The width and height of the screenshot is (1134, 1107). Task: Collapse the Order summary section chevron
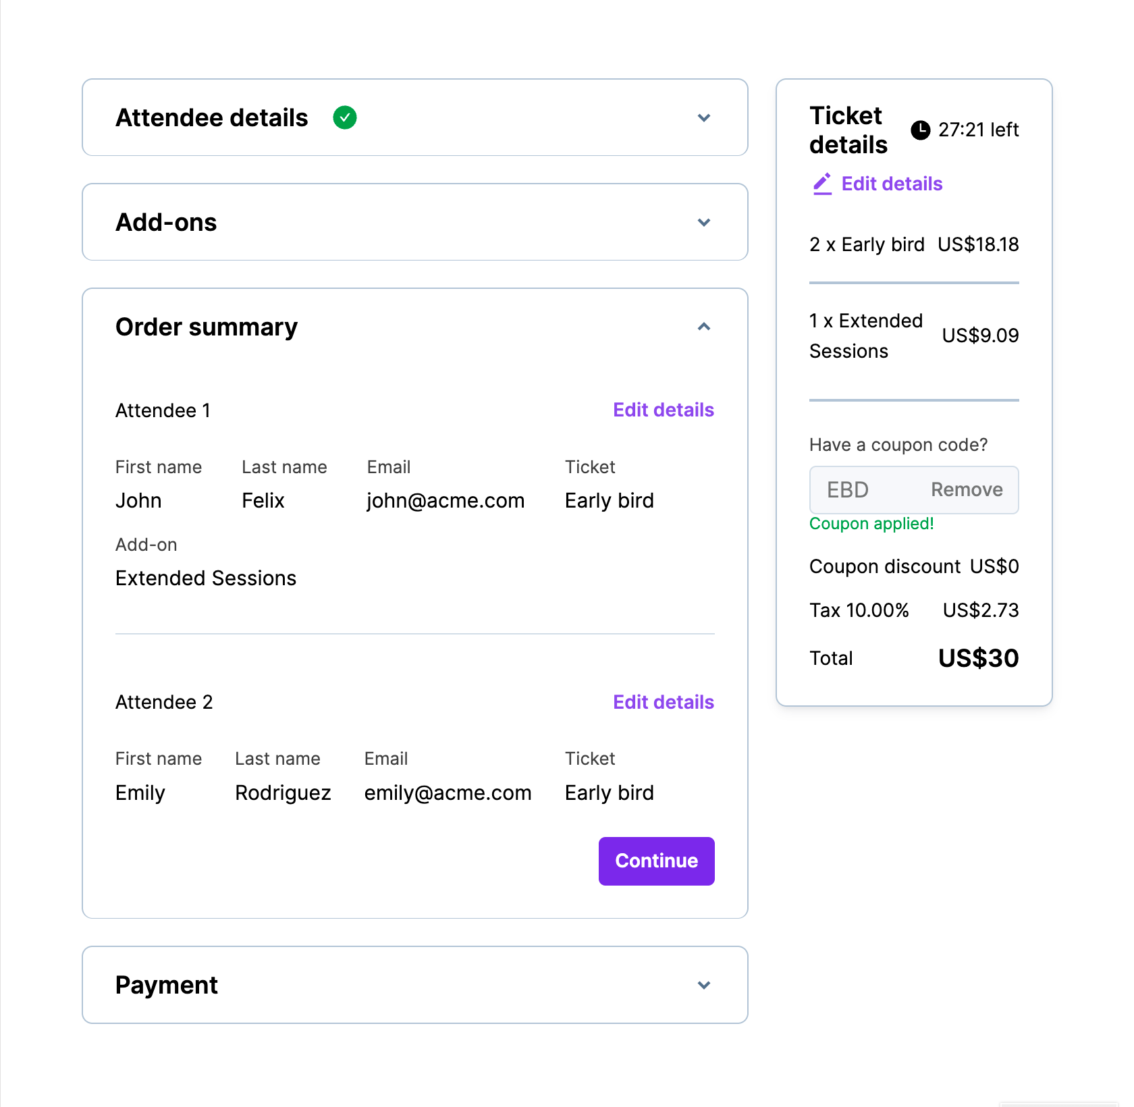[x=704, y=327]
